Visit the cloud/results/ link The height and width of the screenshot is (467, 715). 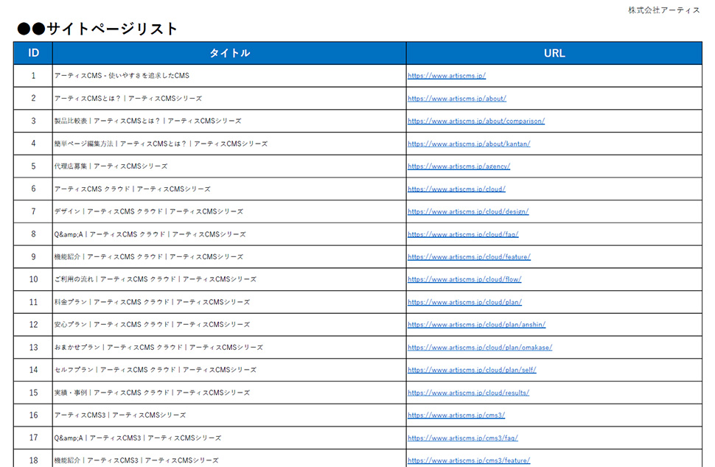468,393
